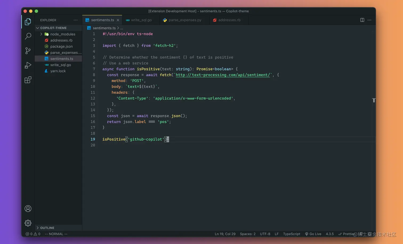The width and height of the screenshot is (403, 244).
Task: Open the Run and Debug panel
Action: (x=28, y=65)
